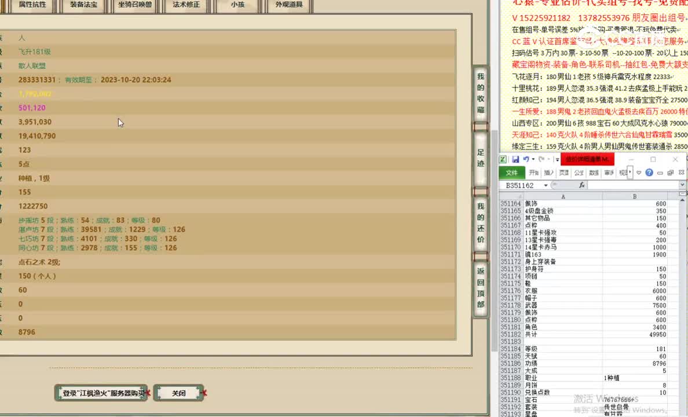688x417 pixels.
Task: Click the heart icon on the Excel ribbon
Action: [x=639, y=173]
